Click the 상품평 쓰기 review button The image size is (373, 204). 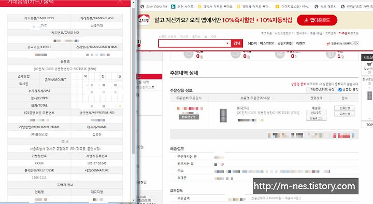317,118
